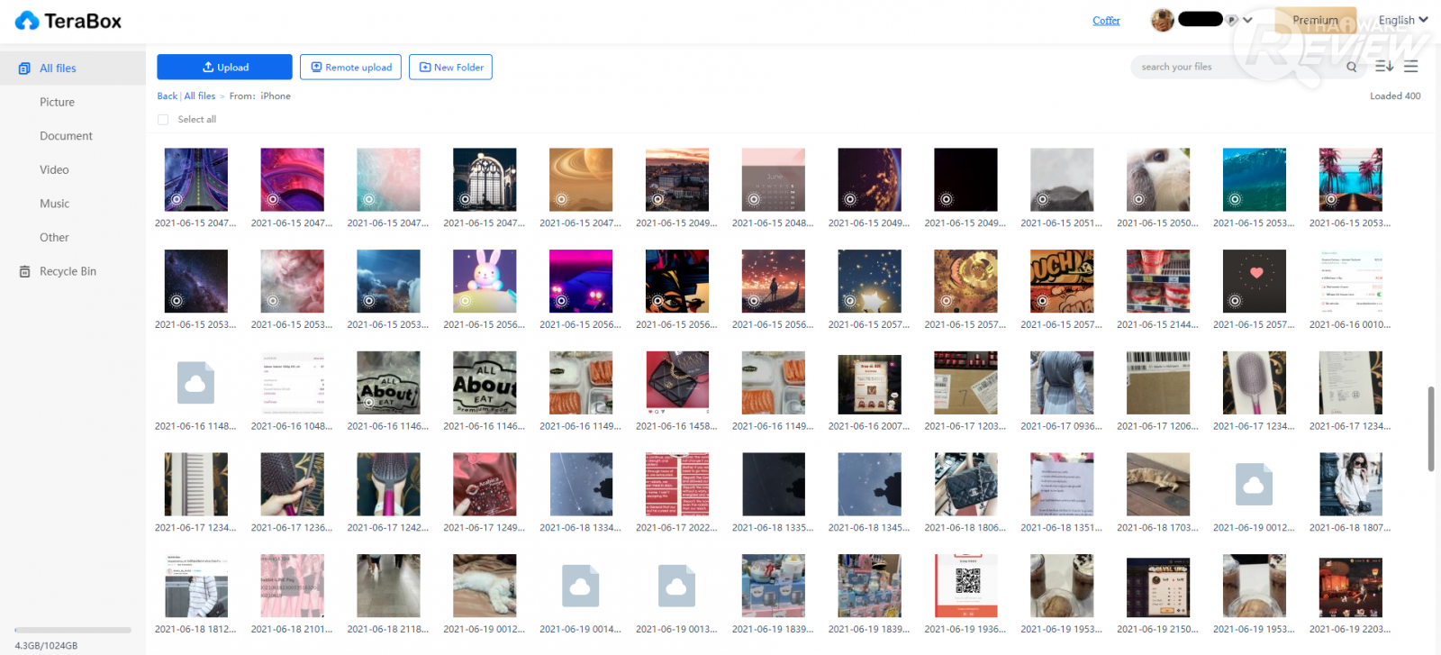Image resolution: width=1441 pixels, height=655 pixels.
Task: Open the user avatar profile picture
Action: [x=1163, y=20]
